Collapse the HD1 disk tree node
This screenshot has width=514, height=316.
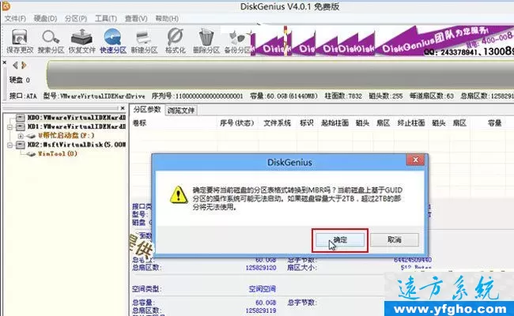9,126
